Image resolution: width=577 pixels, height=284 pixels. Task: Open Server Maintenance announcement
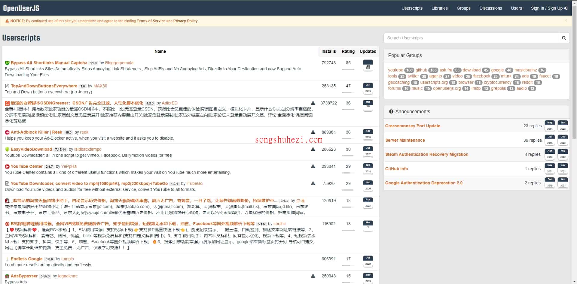[x=405, y=140]
